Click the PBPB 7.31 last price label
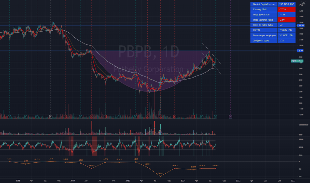 pyautogui.click(x=297, y=61)
